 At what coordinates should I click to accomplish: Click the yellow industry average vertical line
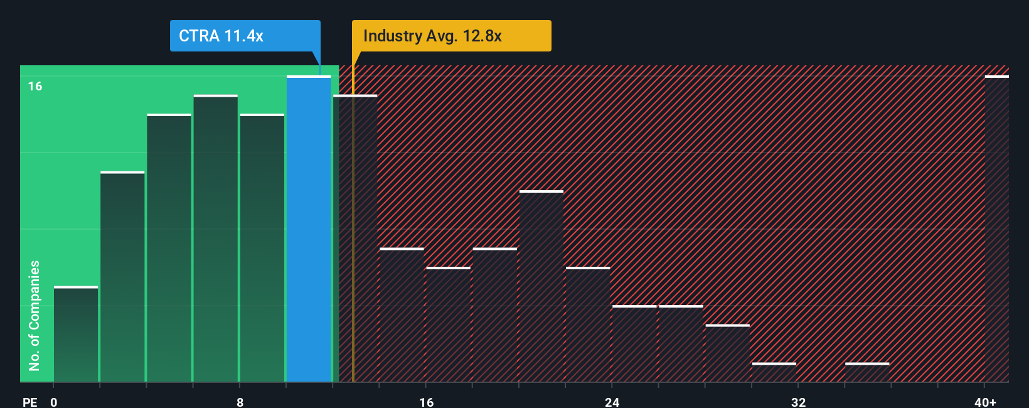[x=353, y=223]
